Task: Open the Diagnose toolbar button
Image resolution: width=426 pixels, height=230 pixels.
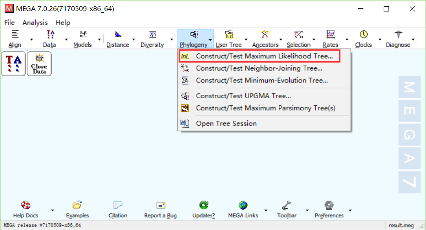Action: tap(398, 39)
